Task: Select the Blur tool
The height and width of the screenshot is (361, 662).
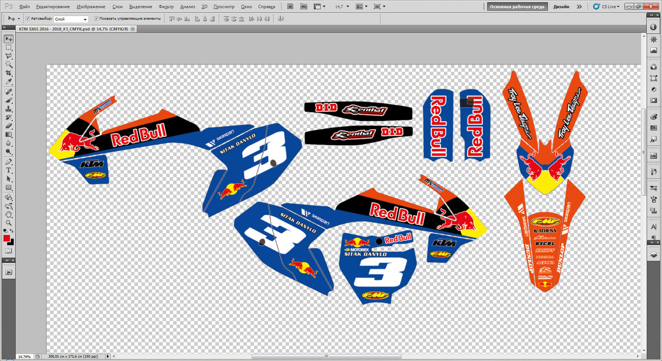Action: [9, 144]
